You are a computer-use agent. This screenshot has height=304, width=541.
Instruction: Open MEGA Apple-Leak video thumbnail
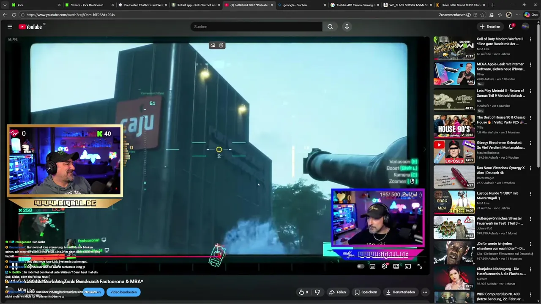point(454,73)
